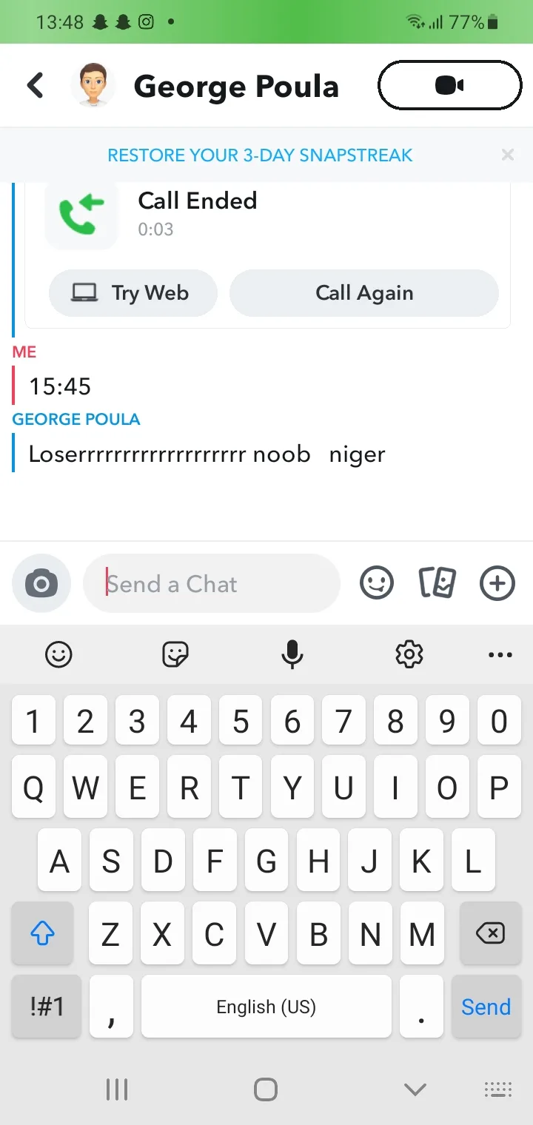Tap the Send key on keyboard
The width and height of the screenshot is (533, 1125).
point(486,1007)
